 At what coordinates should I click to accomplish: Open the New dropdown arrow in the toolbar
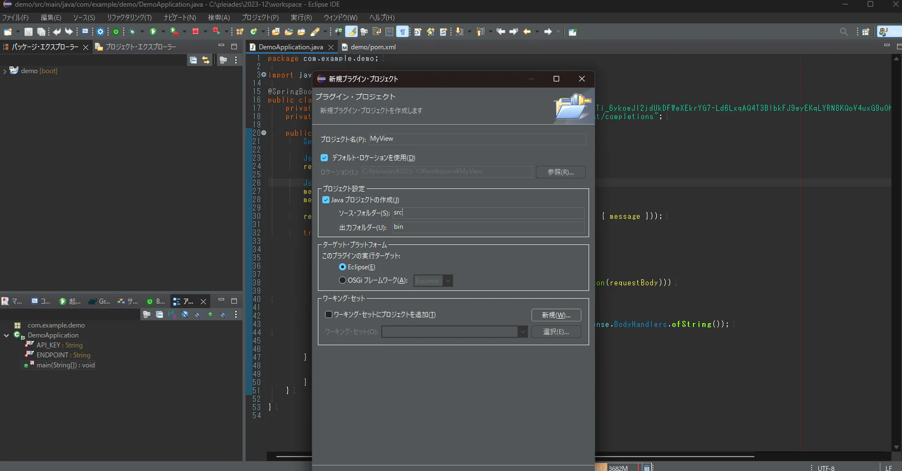pos(18,32)
